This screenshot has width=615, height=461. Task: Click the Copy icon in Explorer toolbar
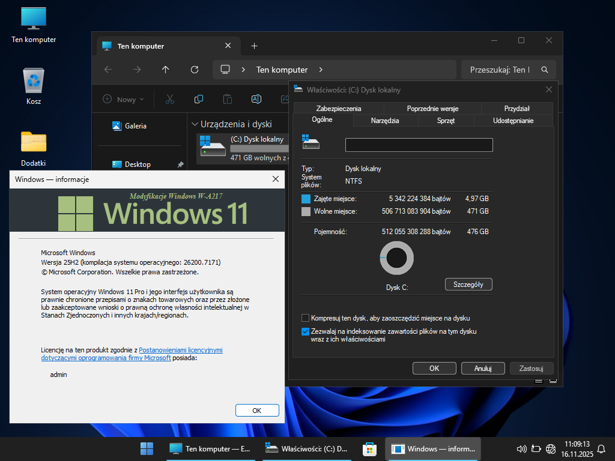[x=199, y=99]
